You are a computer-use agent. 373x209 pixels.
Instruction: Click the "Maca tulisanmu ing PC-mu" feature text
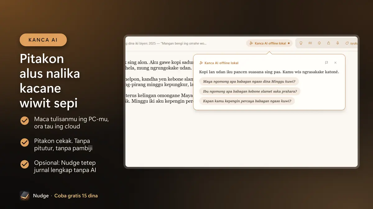click(x=71, y=123)
